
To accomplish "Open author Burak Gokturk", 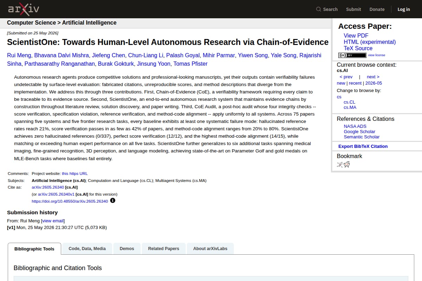I will [116, 64].
